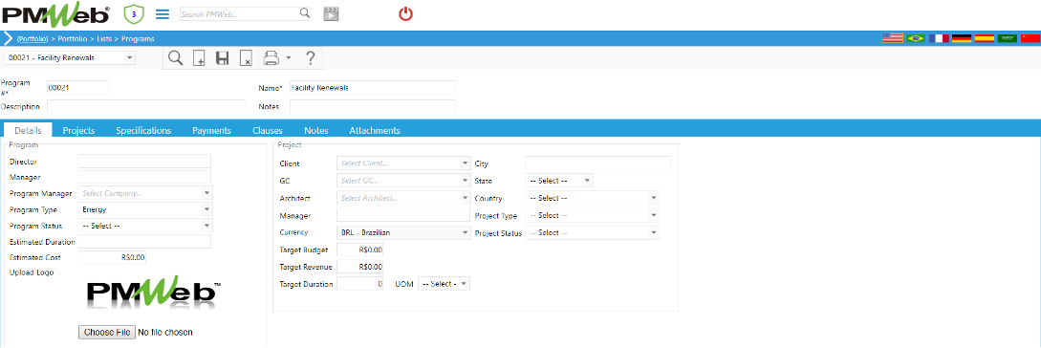1041x348 pixels.
Task: Open the Country dropdown
Action: point(593,198)
